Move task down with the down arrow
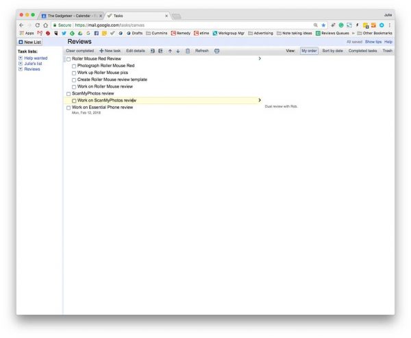The width and height of the screenshot is (411, 338). pyautogui.click(x=178, y=51)
